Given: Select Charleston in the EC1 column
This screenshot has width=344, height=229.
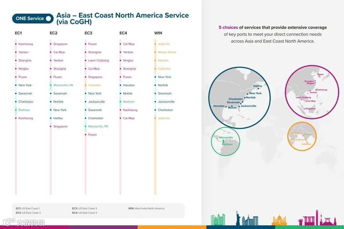Looking at the screenshot, I should pyautogui.click(x=26, y=102).
